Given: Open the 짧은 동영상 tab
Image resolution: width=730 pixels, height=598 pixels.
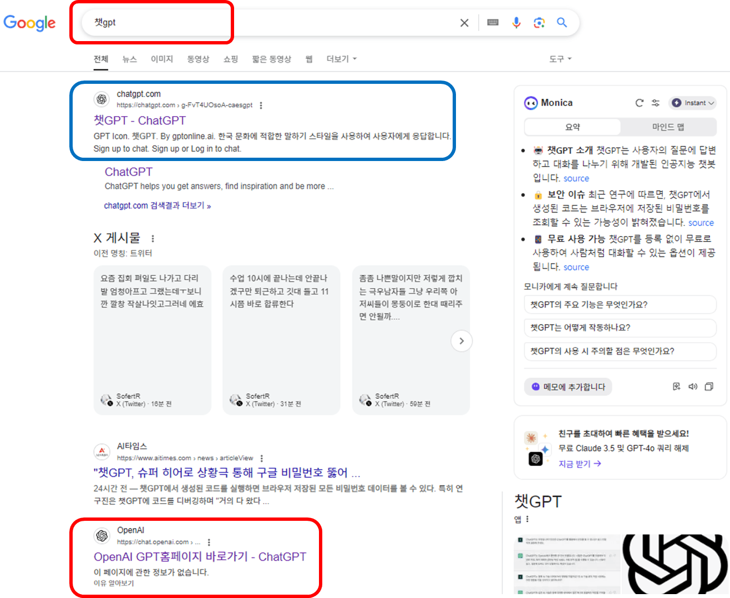Looking at the screenshot, I should coord(271,59).
